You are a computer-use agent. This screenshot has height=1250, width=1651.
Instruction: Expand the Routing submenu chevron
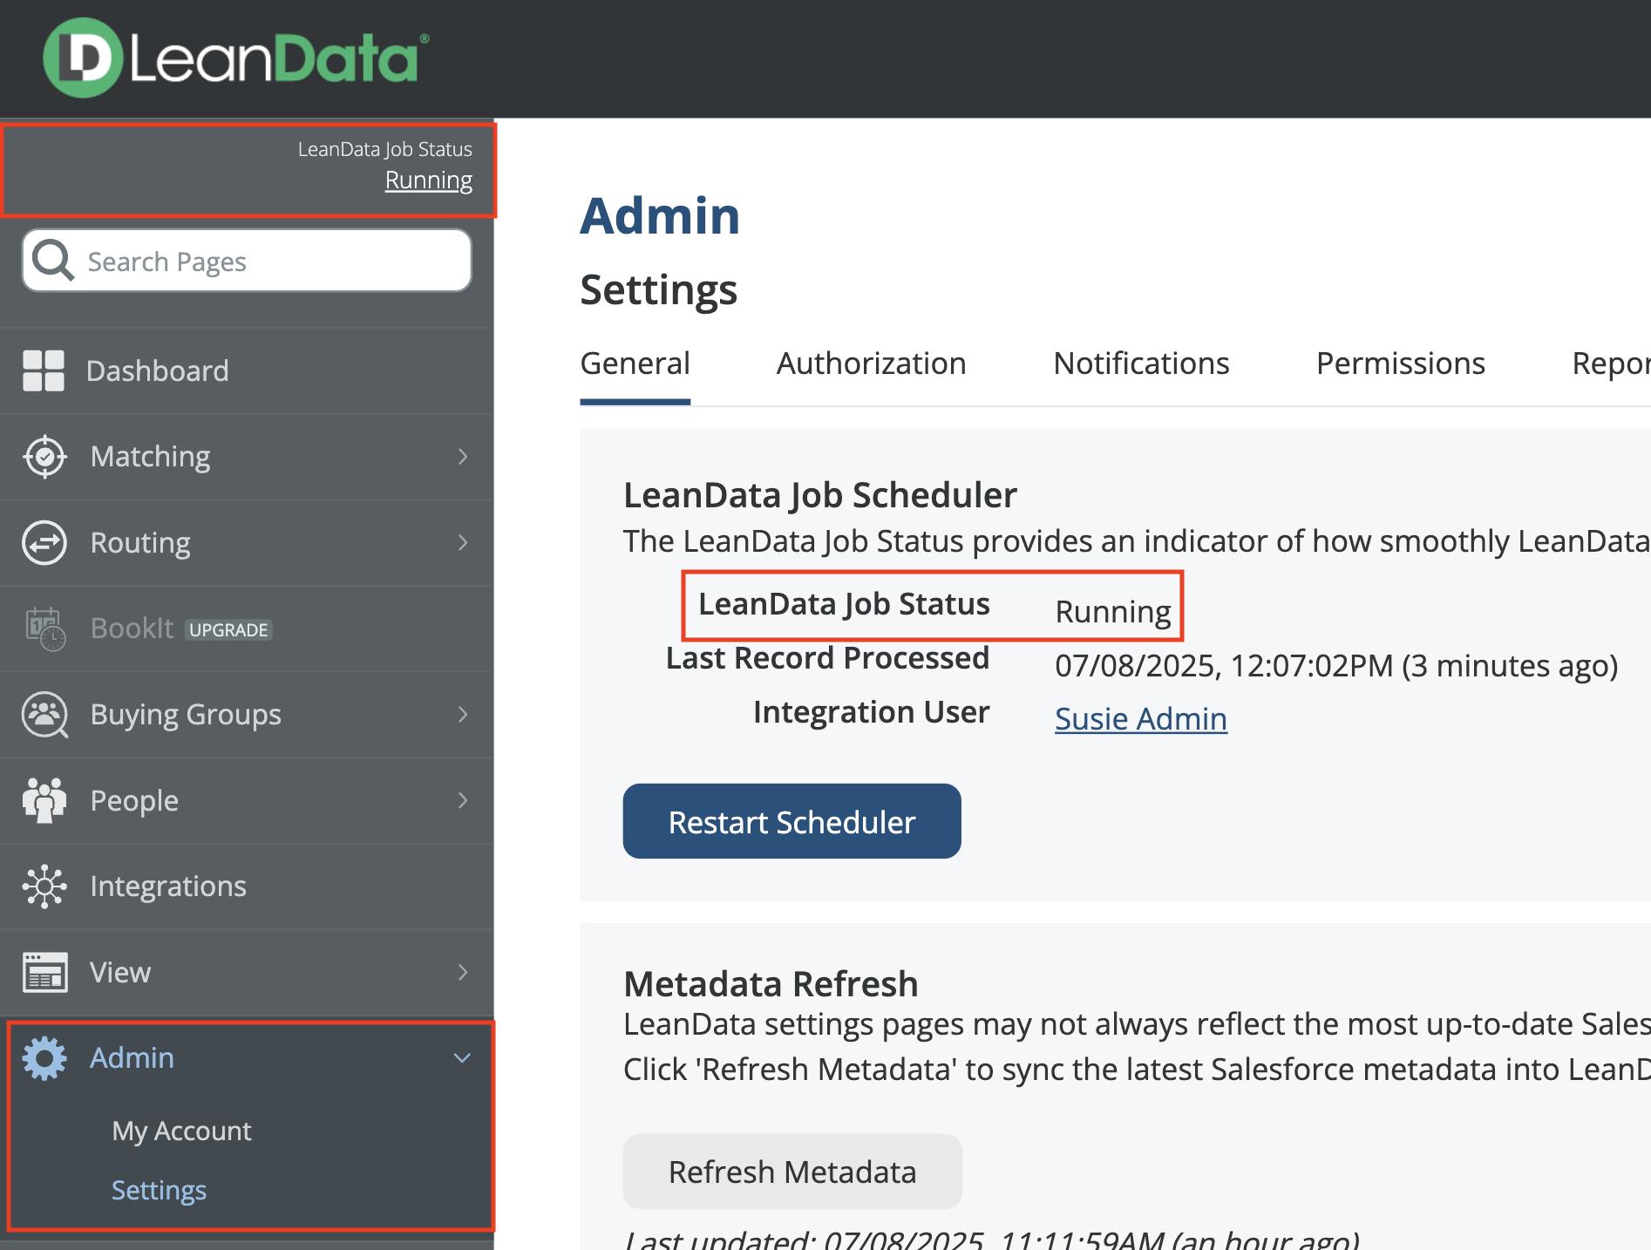click(x=463, y=543)
